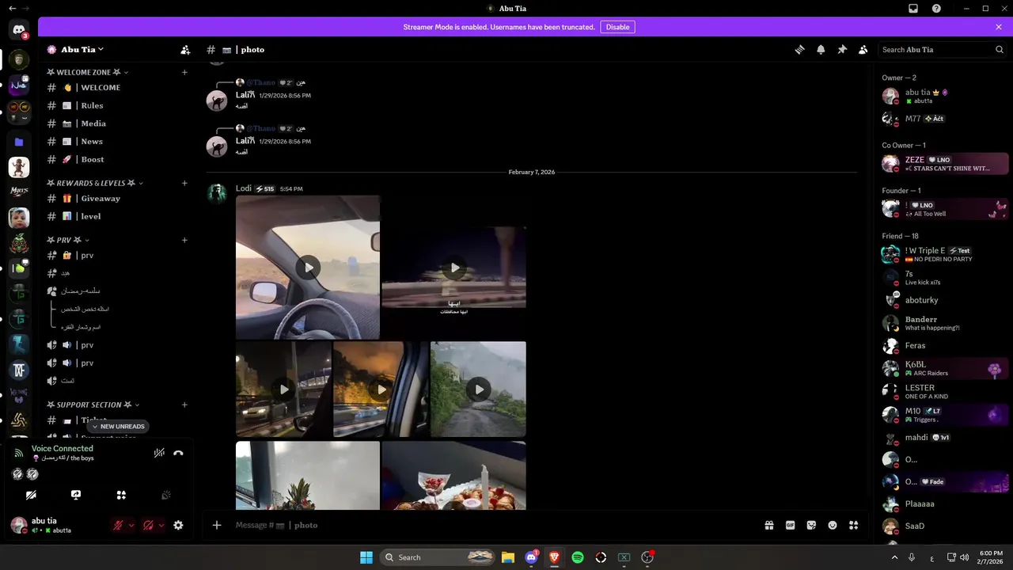The image size is (1013, 570).
Task: Open the Threads icon in channel header
Action: coord(799,49)
